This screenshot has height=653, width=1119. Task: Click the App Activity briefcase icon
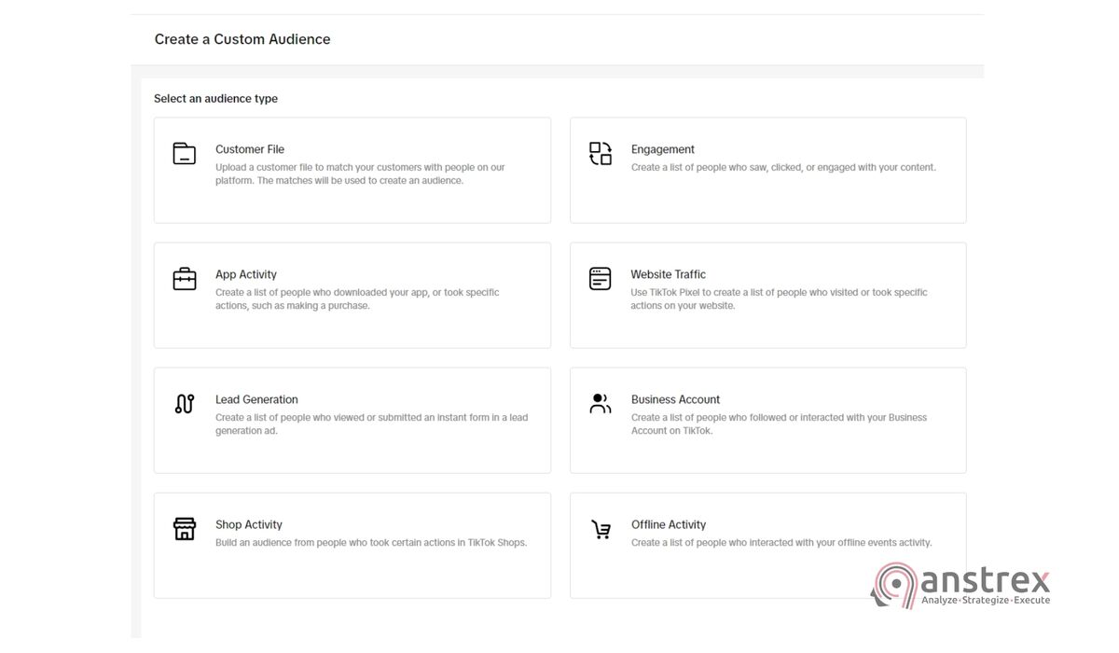tap(184, 278)
